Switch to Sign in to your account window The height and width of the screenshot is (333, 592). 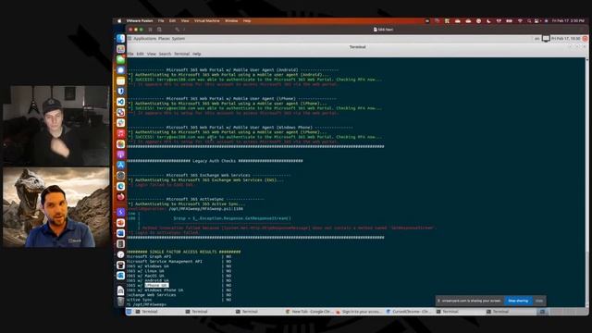pyautogui.click(x=359, y=312)
